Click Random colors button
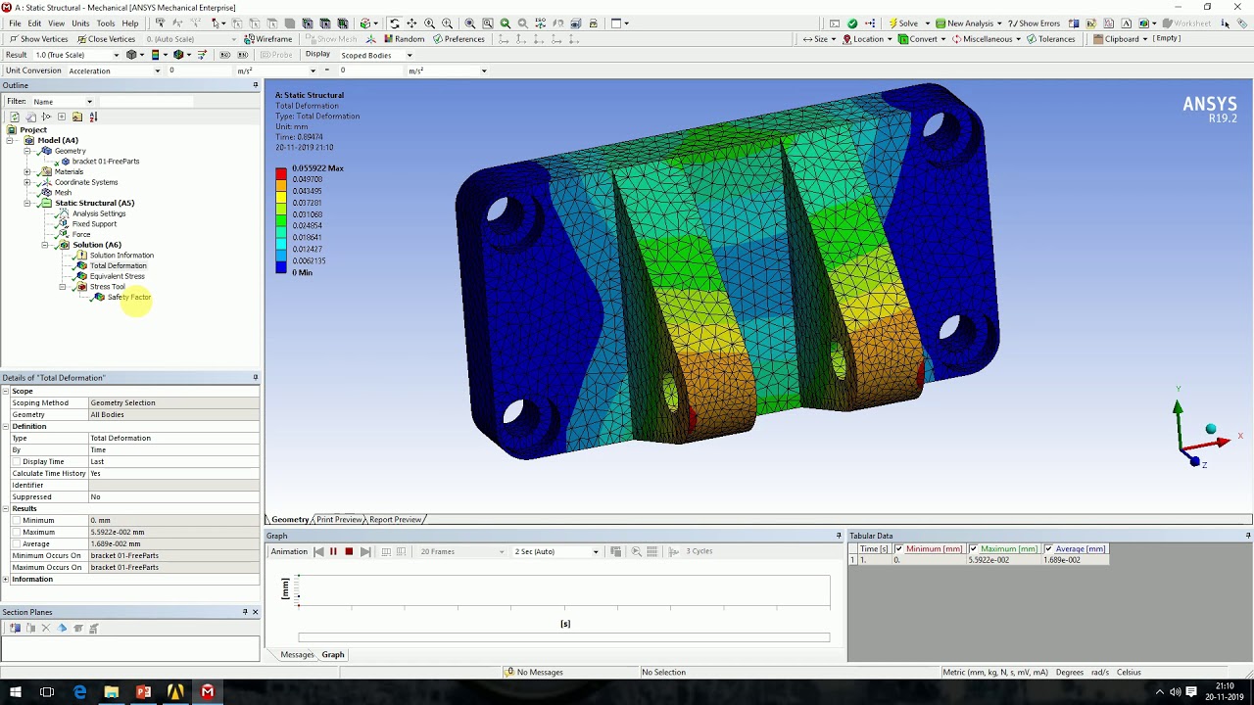1254x705 pixels. coord(404,39)
